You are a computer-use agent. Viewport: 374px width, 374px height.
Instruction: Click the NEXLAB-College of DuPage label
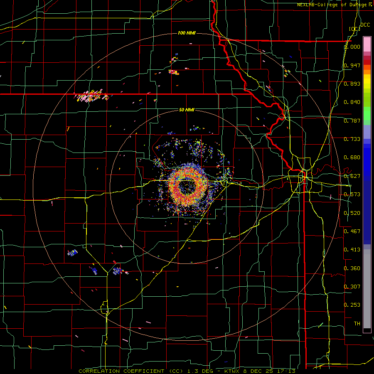pos(332,5)
